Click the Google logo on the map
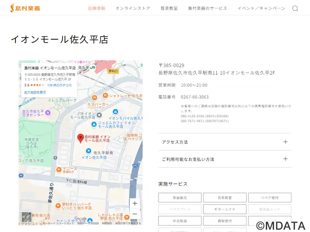 coord(81,218)
